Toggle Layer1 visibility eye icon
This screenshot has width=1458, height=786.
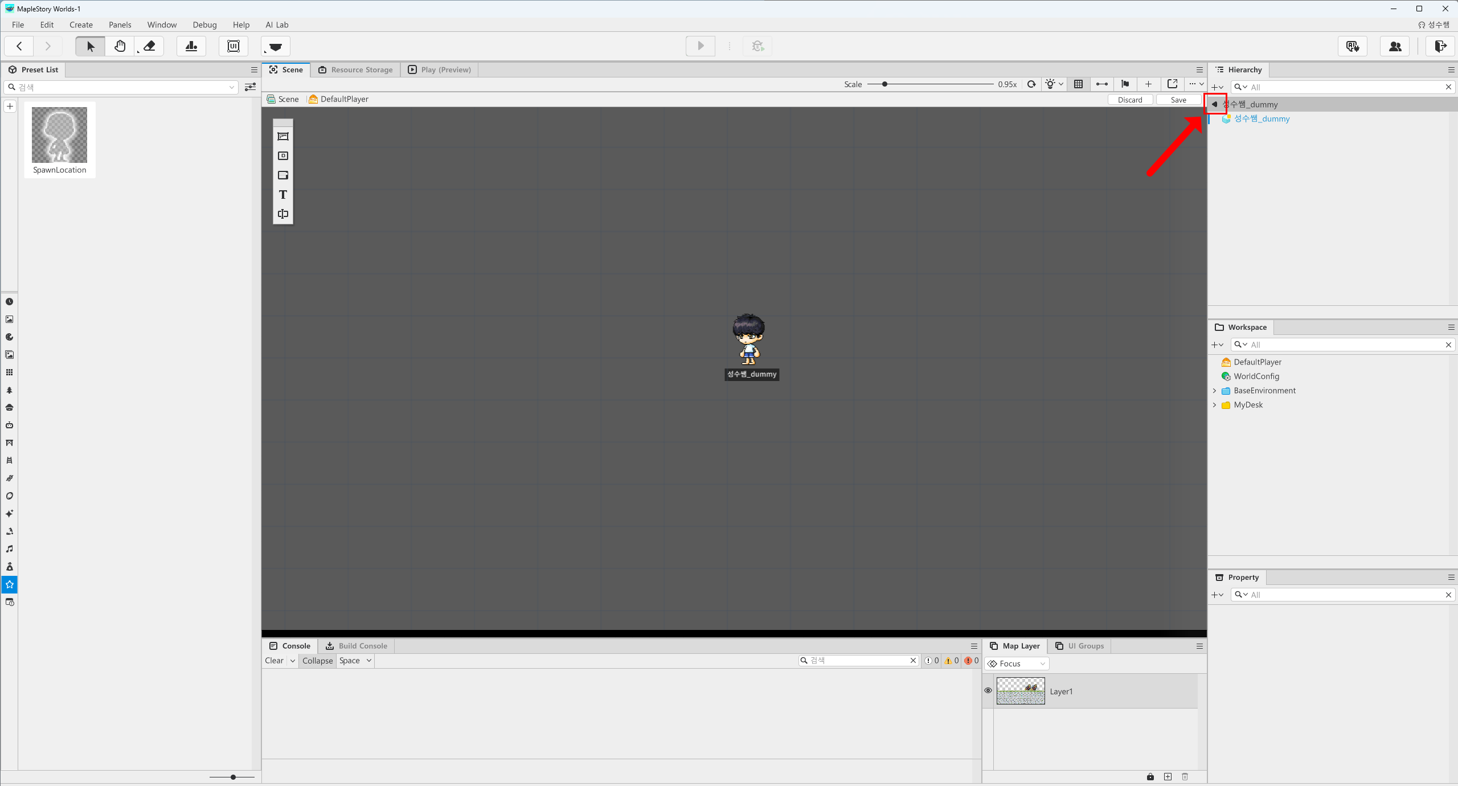tap(988, 691)
